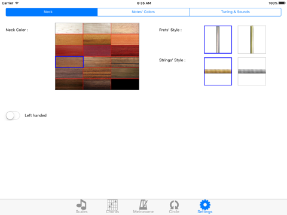Pick the brown neck color with dark grain lines
The height and width of the screenshot is (215, 287).
click(125, 62)
